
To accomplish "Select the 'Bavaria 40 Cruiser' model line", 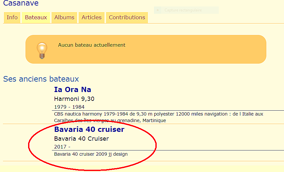I will click(x=82, y=139).
